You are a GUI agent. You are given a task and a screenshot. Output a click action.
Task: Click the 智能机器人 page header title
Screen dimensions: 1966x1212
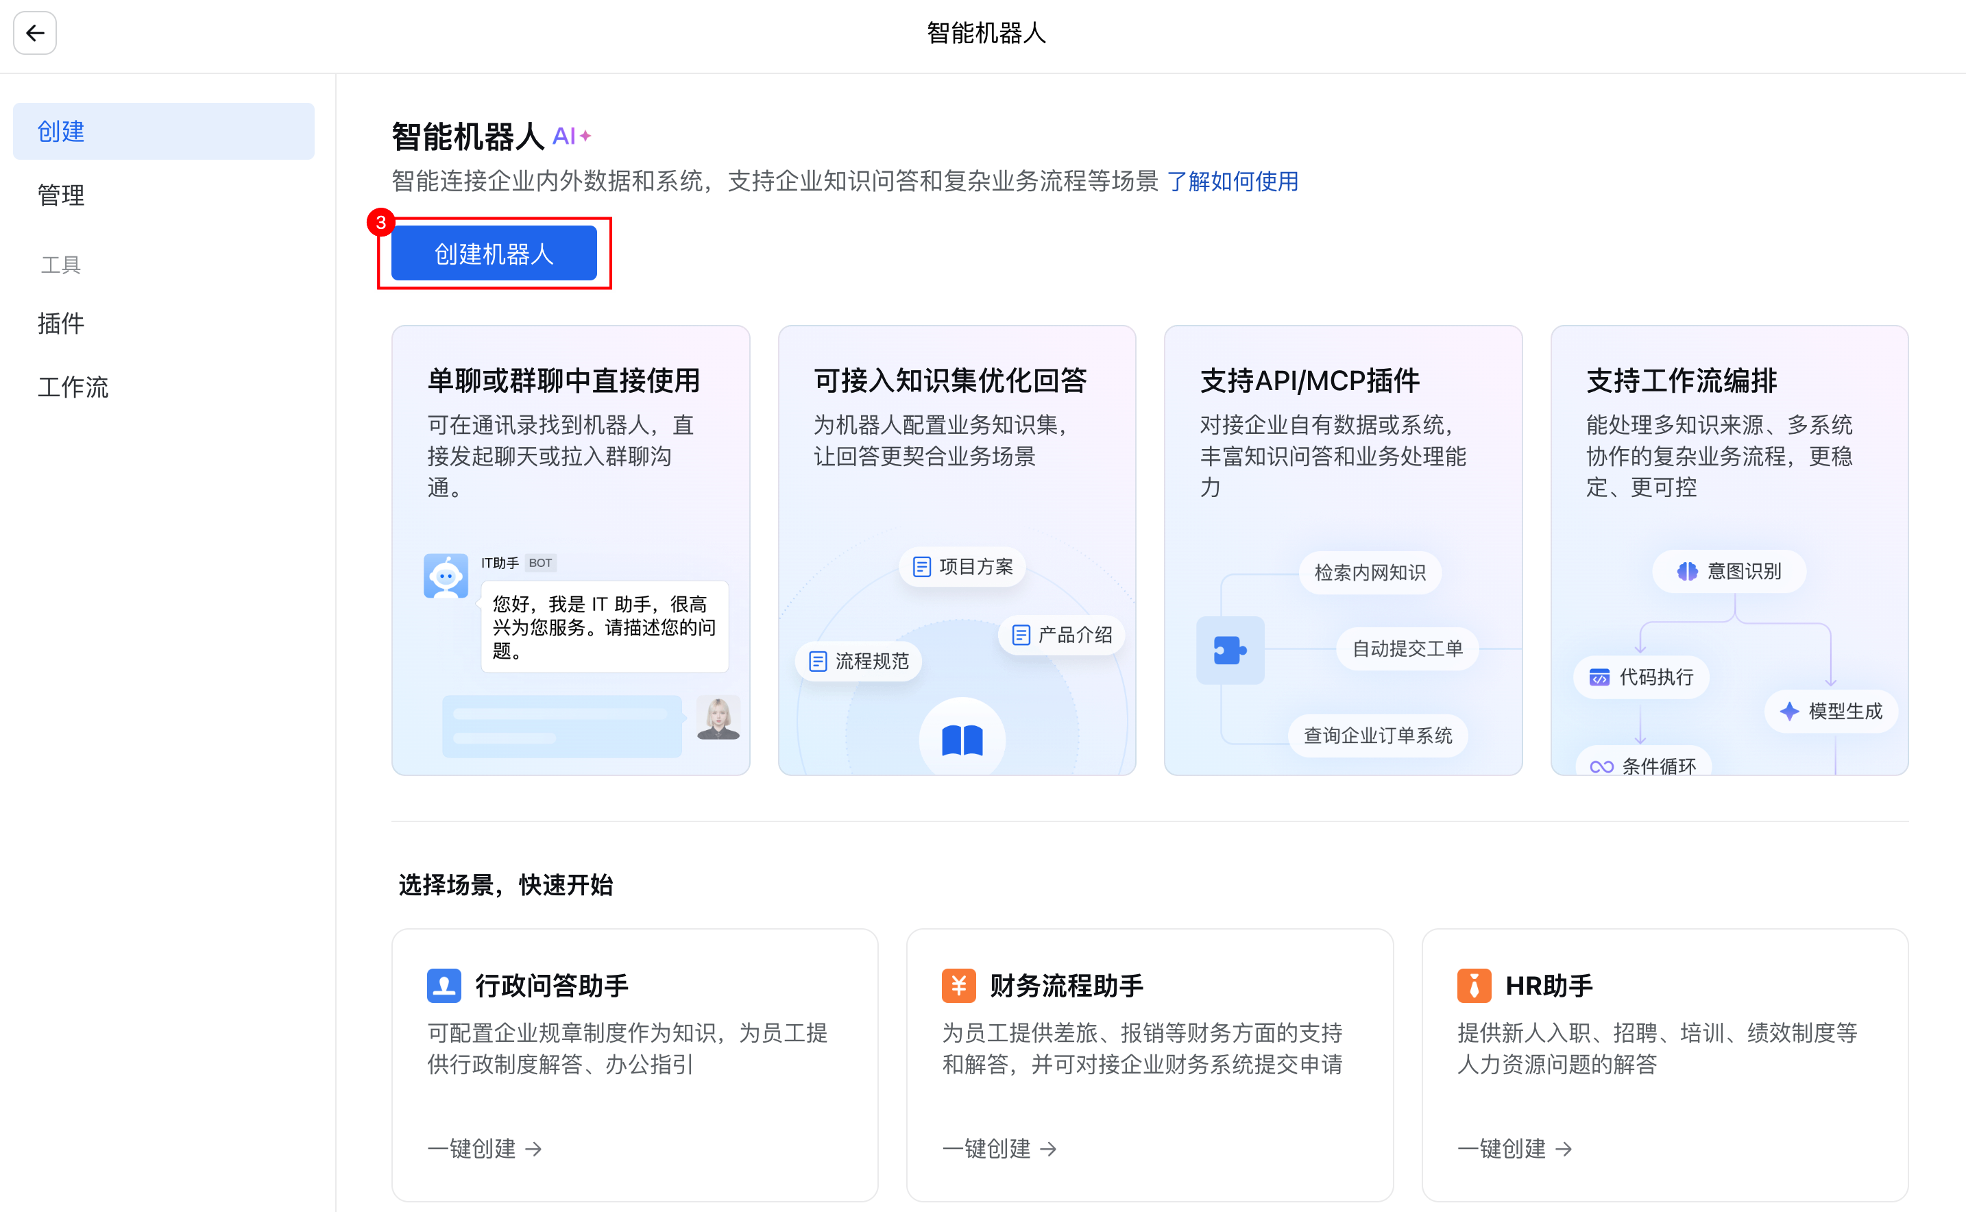pyautogui.click(x=986, y=33)
